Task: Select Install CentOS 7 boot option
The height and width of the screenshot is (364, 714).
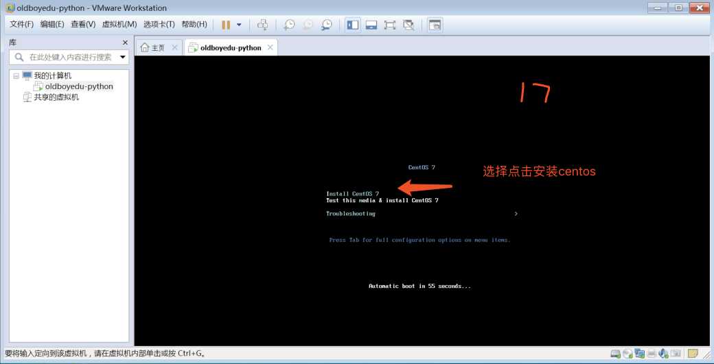Action: coord(352,193)
